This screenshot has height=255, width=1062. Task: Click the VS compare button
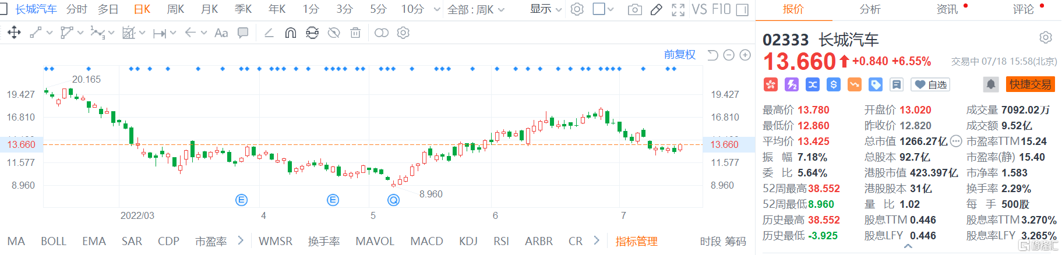[699, 9]
